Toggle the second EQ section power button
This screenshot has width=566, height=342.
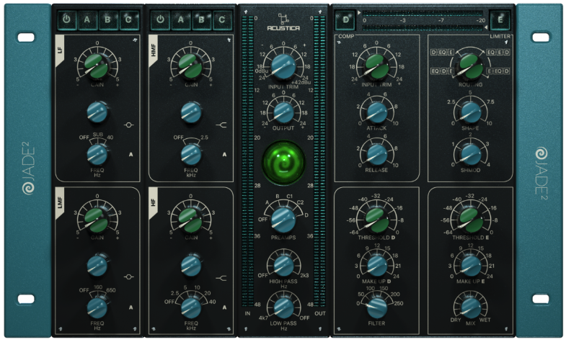tap(159, 19)
